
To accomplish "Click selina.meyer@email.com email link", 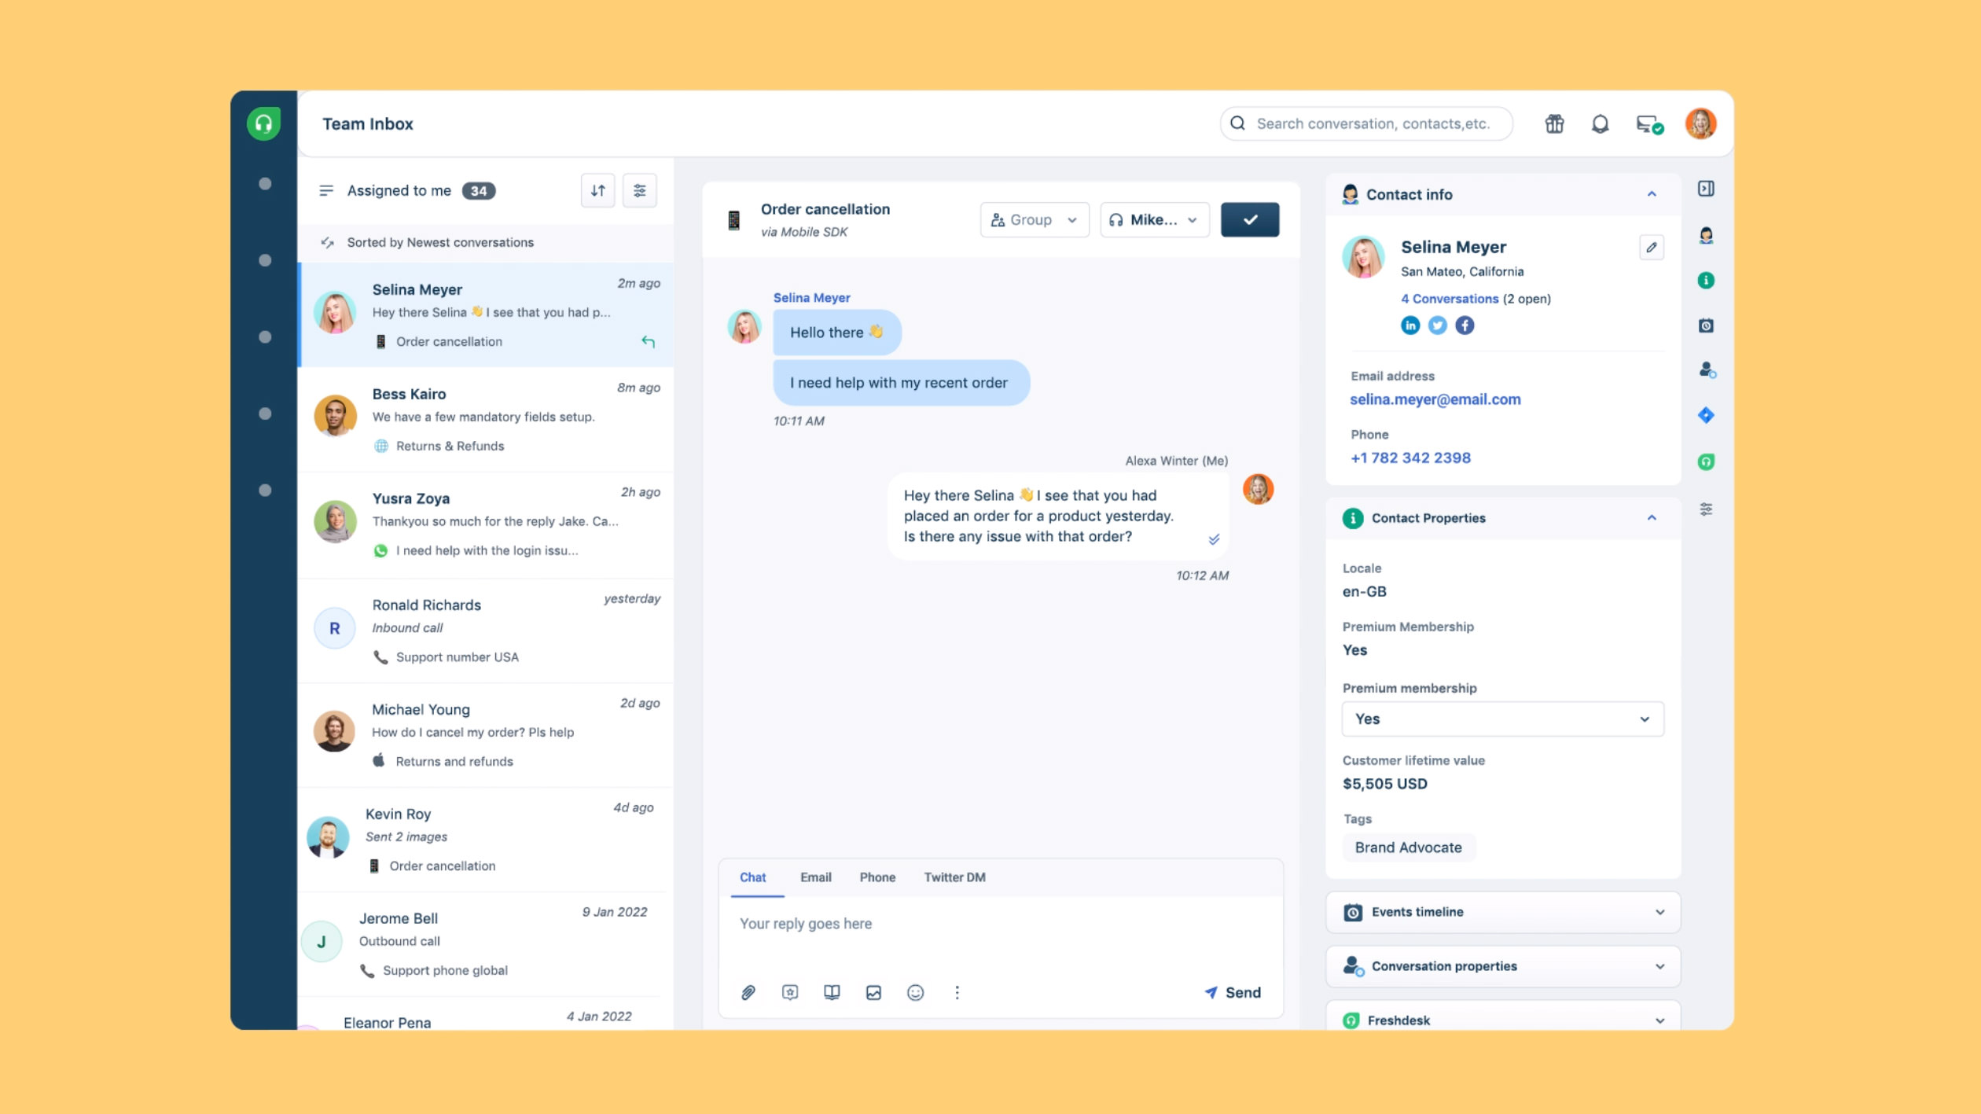I will pos(1435,399).
